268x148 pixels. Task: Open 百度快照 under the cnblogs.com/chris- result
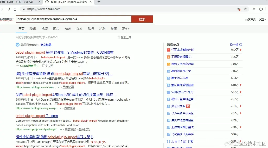[x=68, y=87]
